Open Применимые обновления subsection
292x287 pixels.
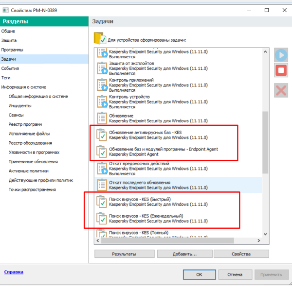tap(33, 162)
